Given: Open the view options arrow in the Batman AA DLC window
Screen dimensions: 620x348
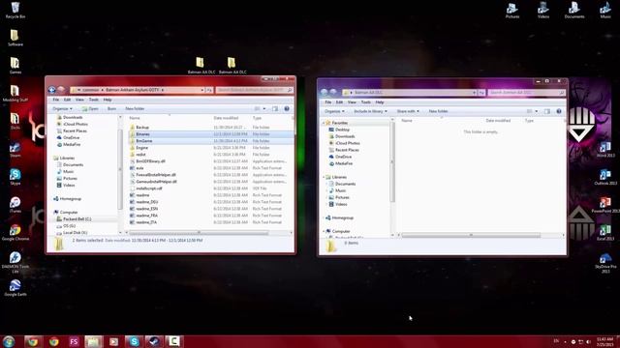Looking at the screenshot, I should (x=537, y=111).
